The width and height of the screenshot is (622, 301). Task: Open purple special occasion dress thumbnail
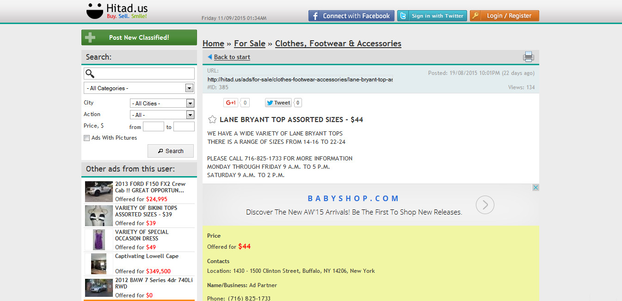click(x=99, y=240)
